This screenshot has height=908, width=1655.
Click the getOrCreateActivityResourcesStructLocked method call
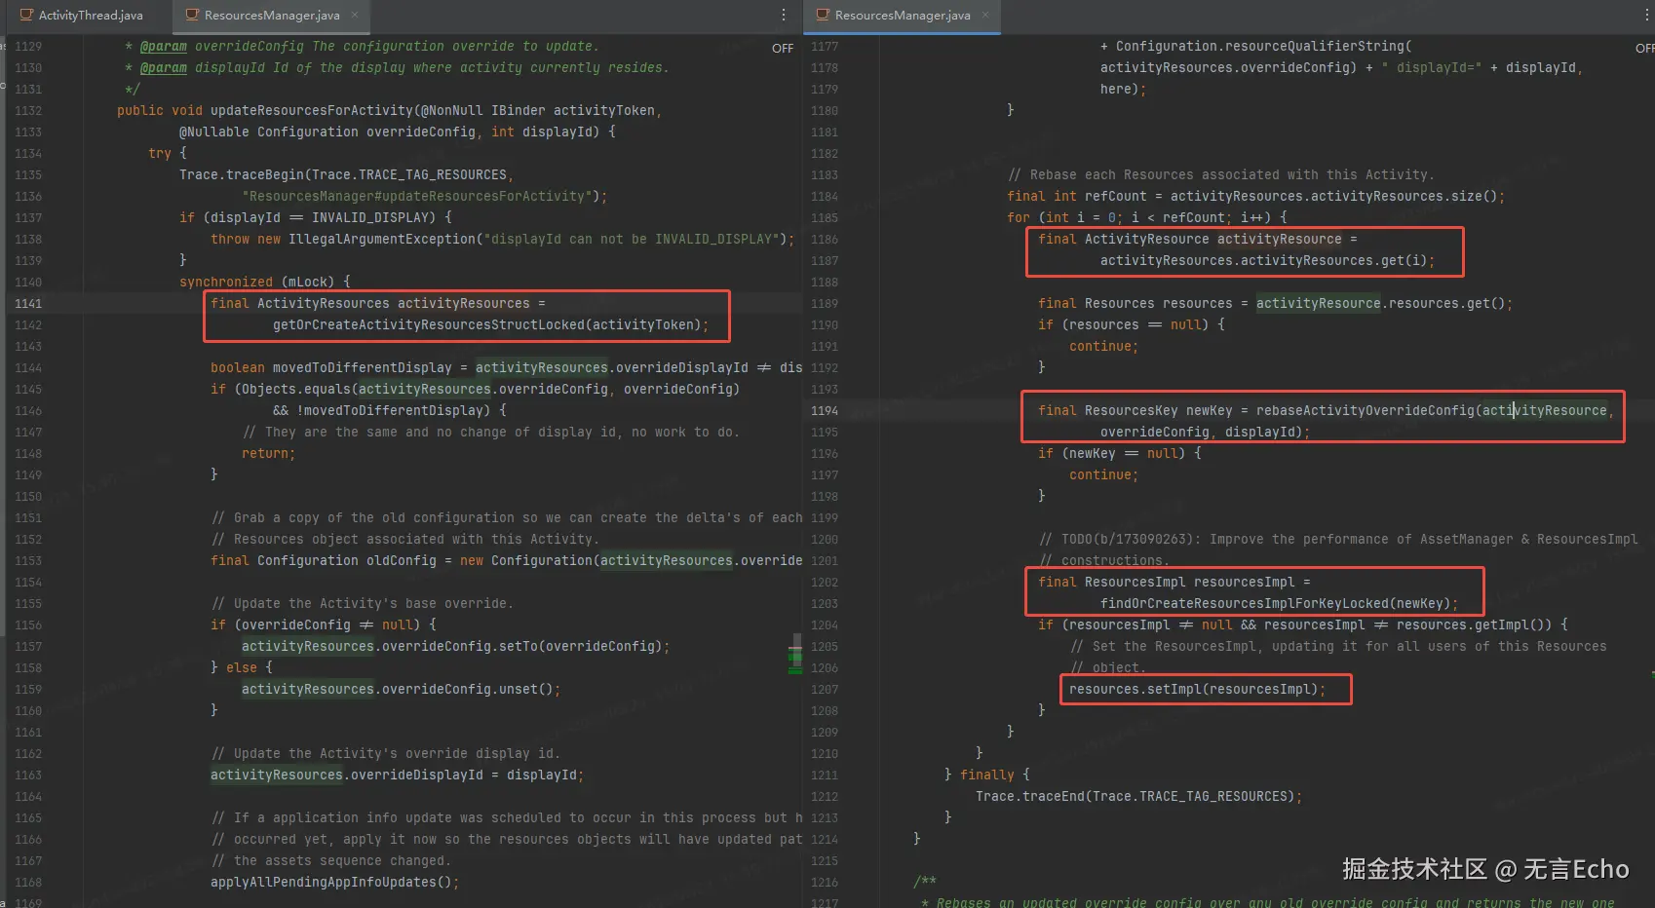click(429, 324)
